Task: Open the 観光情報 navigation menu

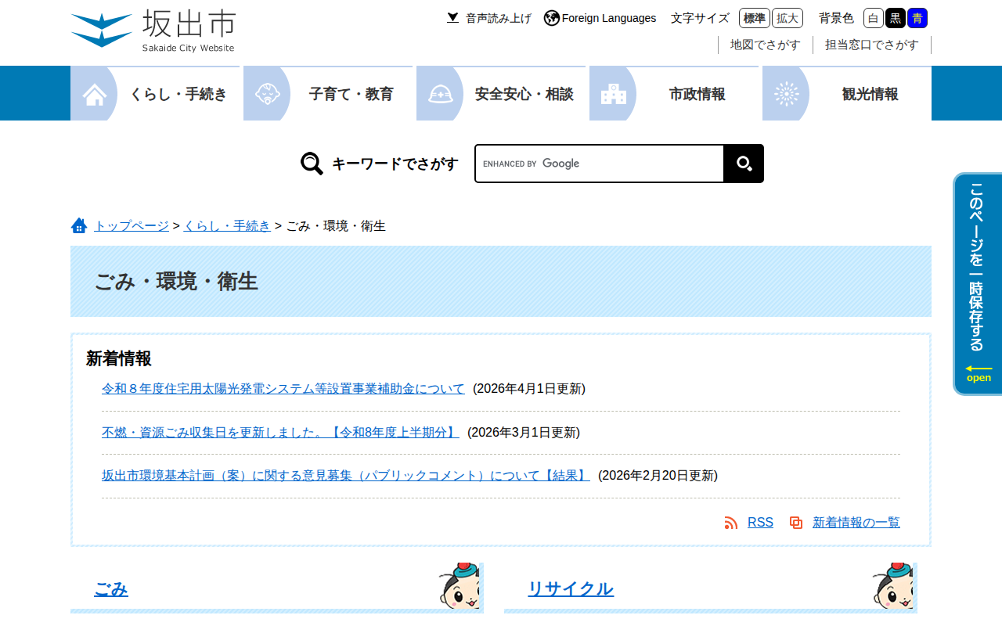Action: click(847, 94)
